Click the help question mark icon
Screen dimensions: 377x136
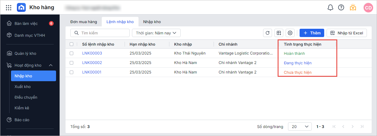[x=341, y=8]
